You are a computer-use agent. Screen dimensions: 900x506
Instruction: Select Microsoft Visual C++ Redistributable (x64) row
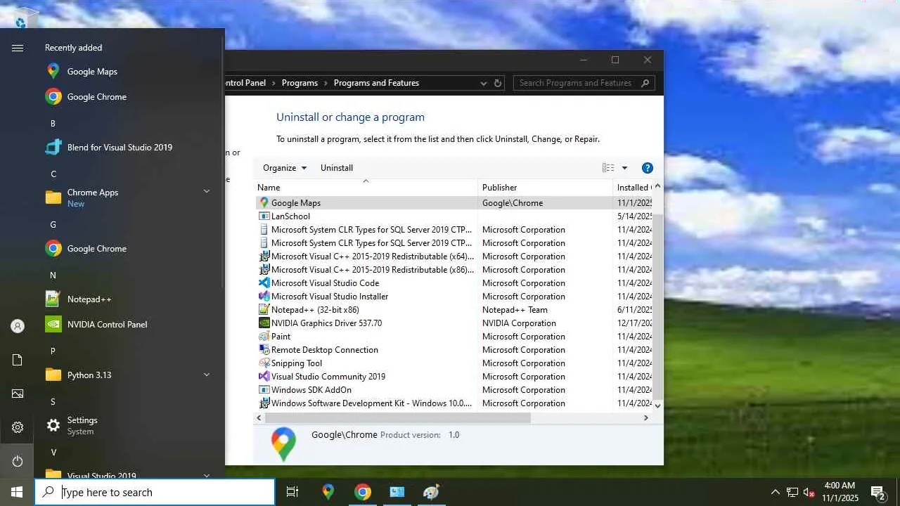[454, 257]
